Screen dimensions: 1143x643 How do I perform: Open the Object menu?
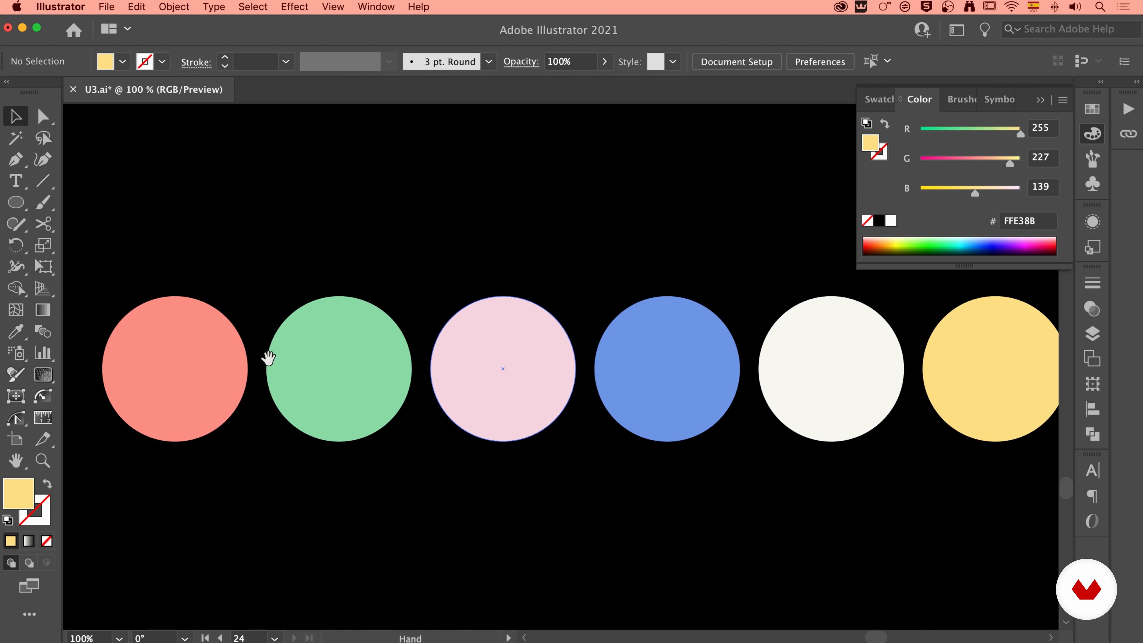(174, 7)
